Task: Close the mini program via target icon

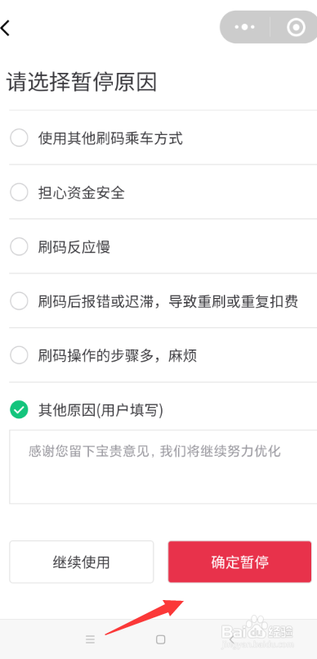Action: click(296, 27)
